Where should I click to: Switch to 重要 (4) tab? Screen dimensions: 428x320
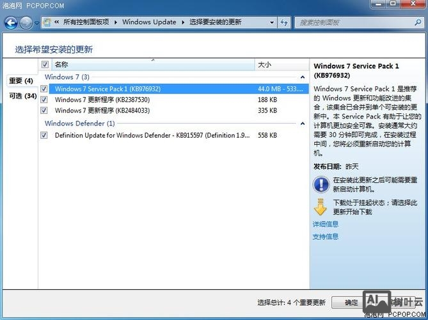coord(21,81)
